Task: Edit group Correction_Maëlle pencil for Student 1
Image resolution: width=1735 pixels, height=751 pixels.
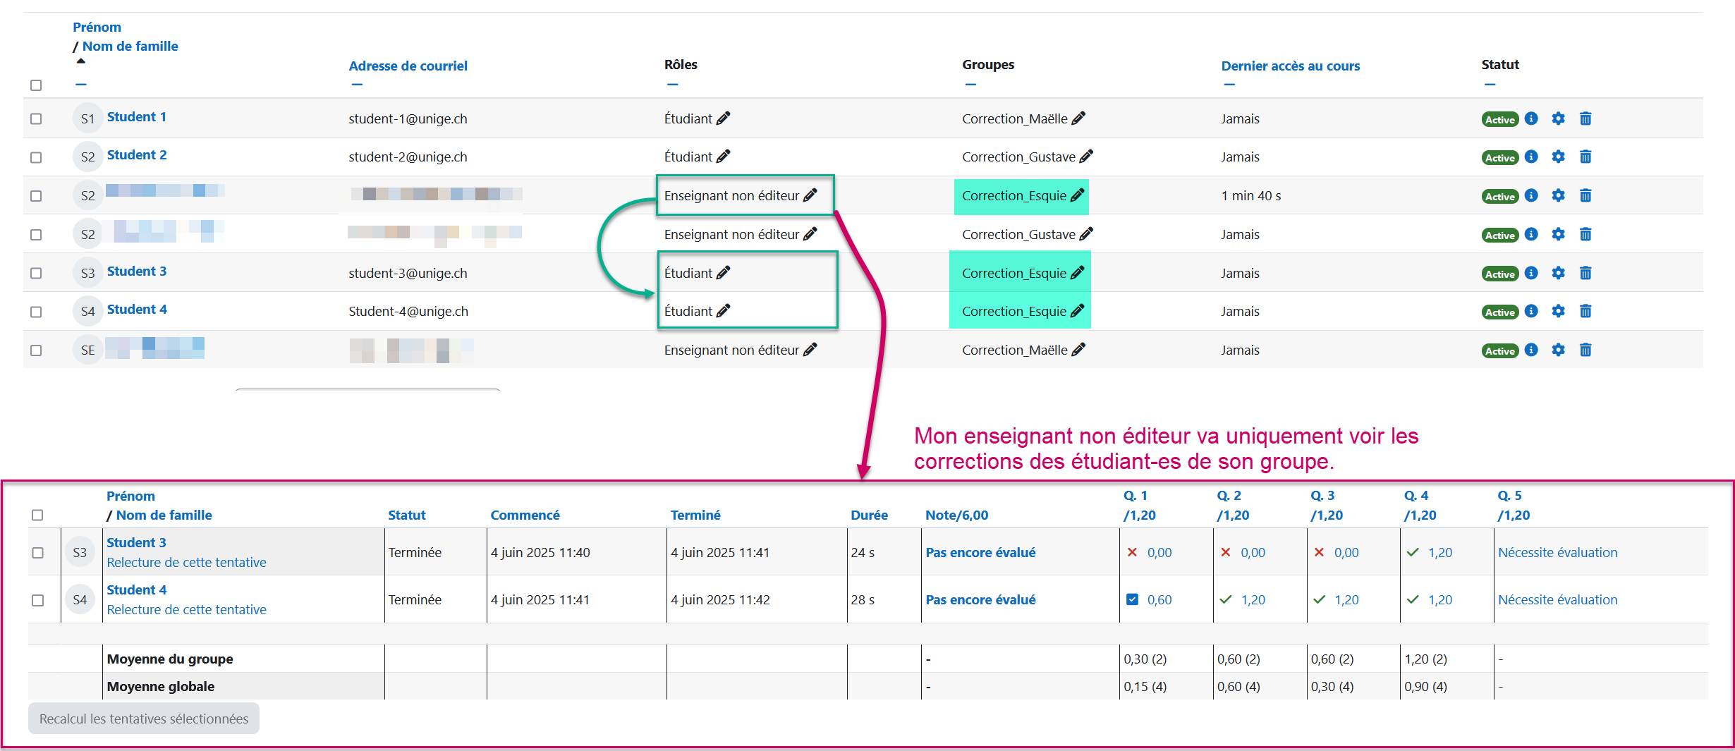Action: (x=1078, y=118)
